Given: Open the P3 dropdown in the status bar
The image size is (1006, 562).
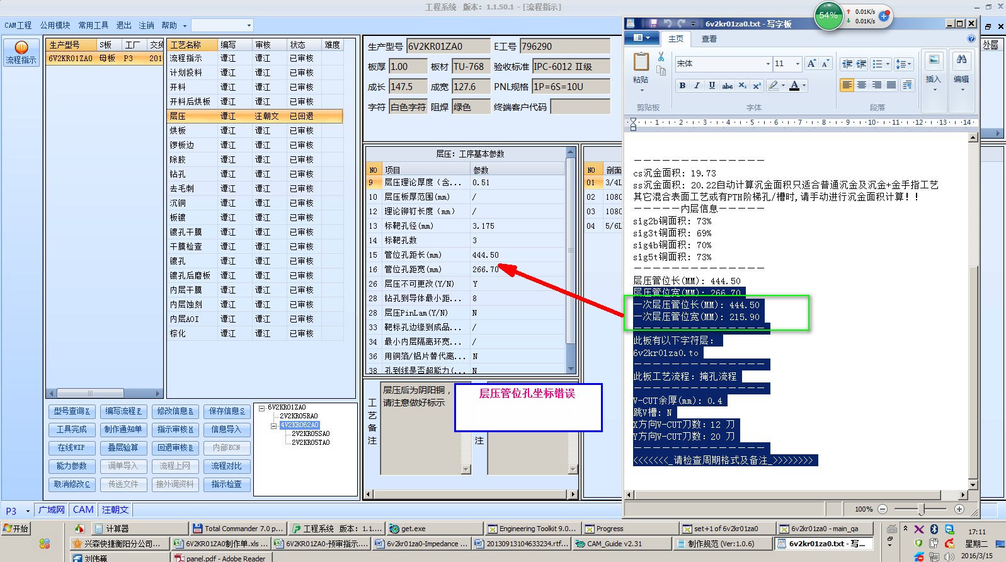Looking at the screenshot, I should coord(28,511).
